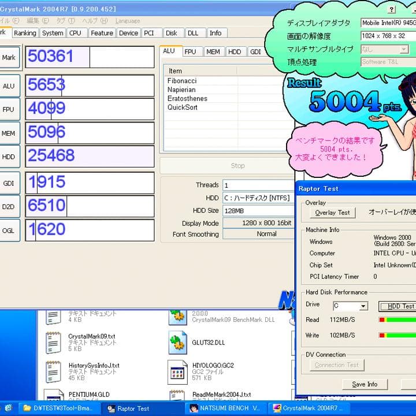The image size is (416, 416).
Task: Switch to Raptor Test taskbar button
Action: [x=143, y=408]
